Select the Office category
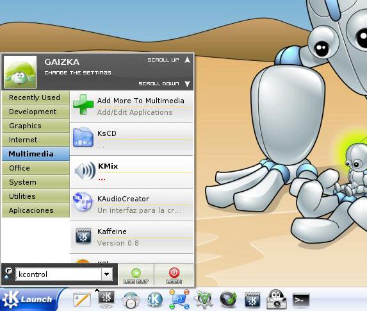 (x=36, y=168)
